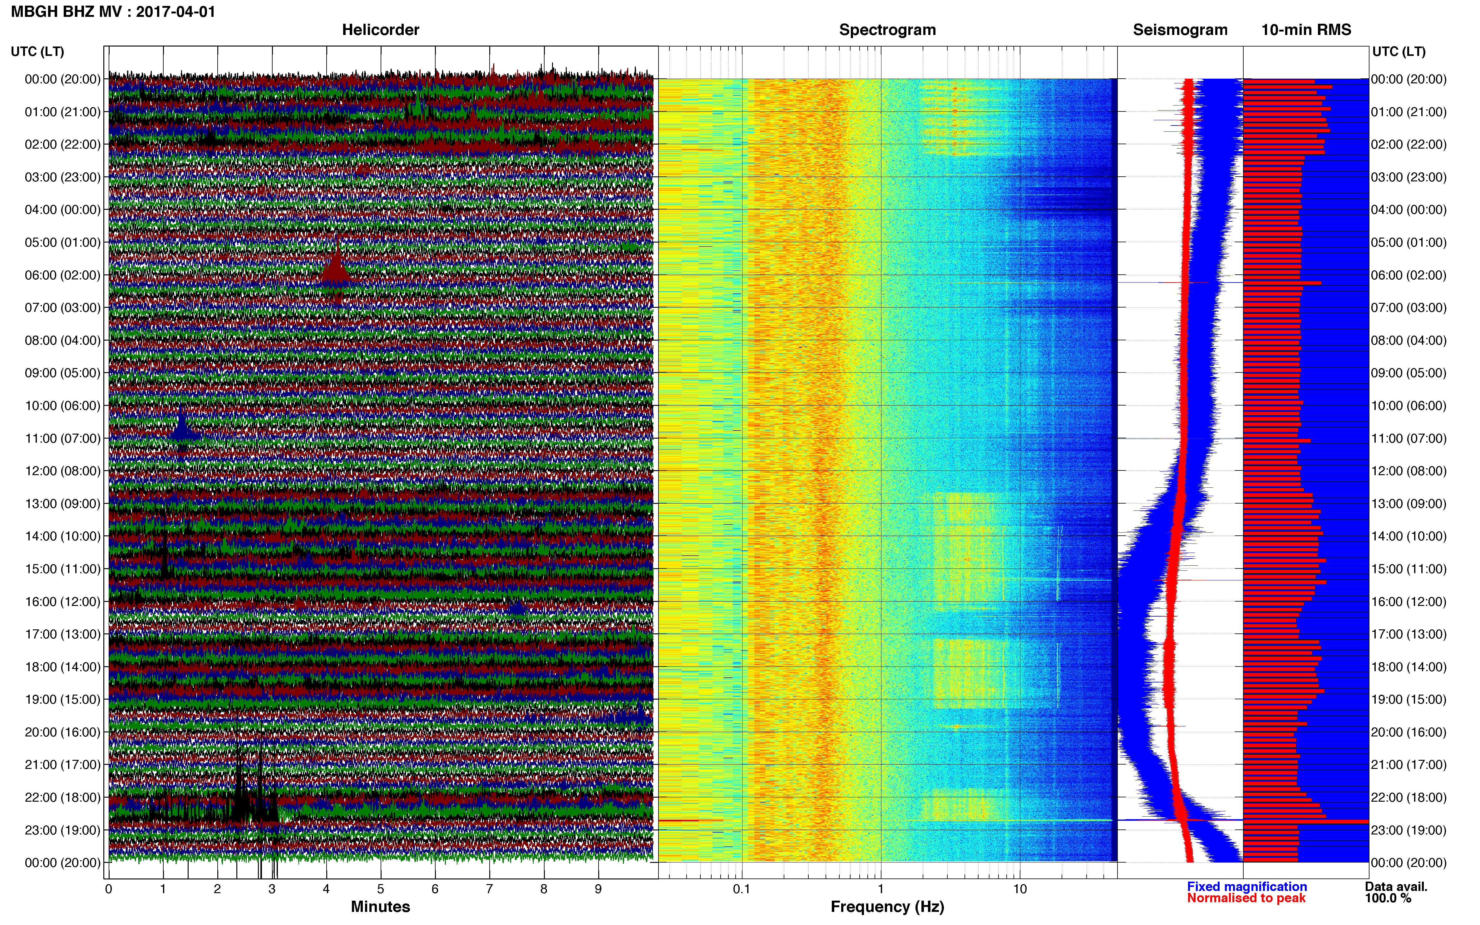Click the right 'UTC (LT)' axis label
Viewport: 1480px width, 925px height.
point(1399,52)
